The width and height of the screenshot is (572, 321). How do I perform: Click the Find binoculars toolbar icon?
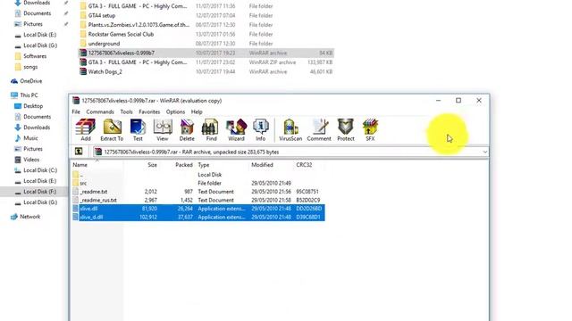pos(211,130)
